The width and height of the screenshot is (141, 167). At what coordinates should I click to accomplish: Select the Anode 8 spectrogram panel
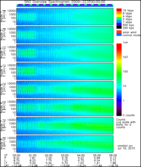coord(65,144)
